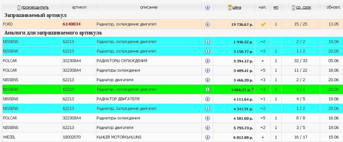This screenshot has width=343, height=142.
Task: Select the price 4 581.60 р.
Action: (243, 118)
